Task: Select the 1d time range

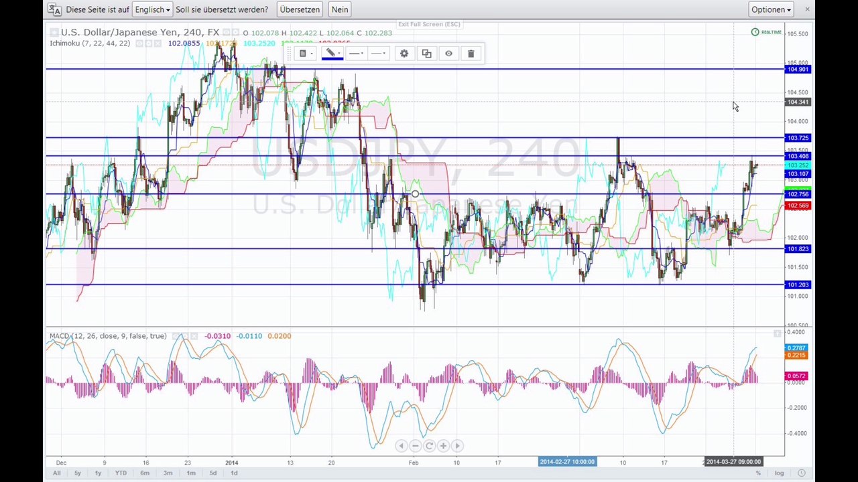Action: tap(234, 473)
